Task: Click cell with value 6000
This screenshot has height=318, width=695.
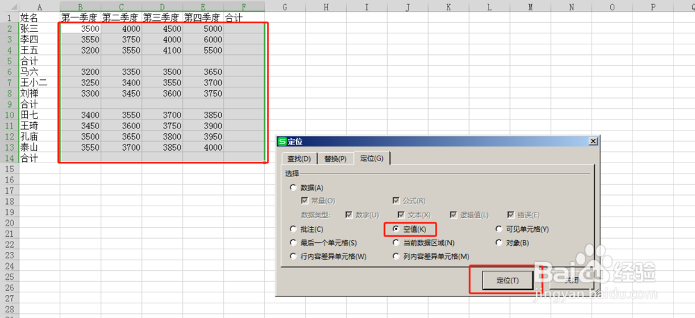Action: [203, 39]
